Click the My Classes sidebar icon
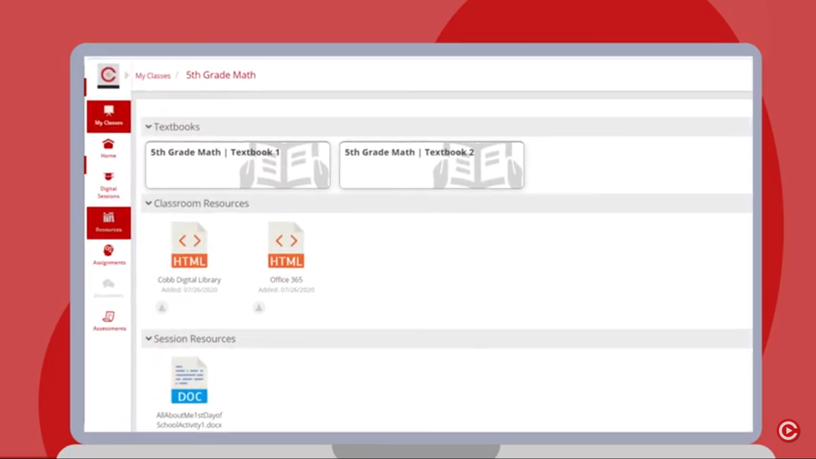 pyautogui.click(x=109, y=116)
